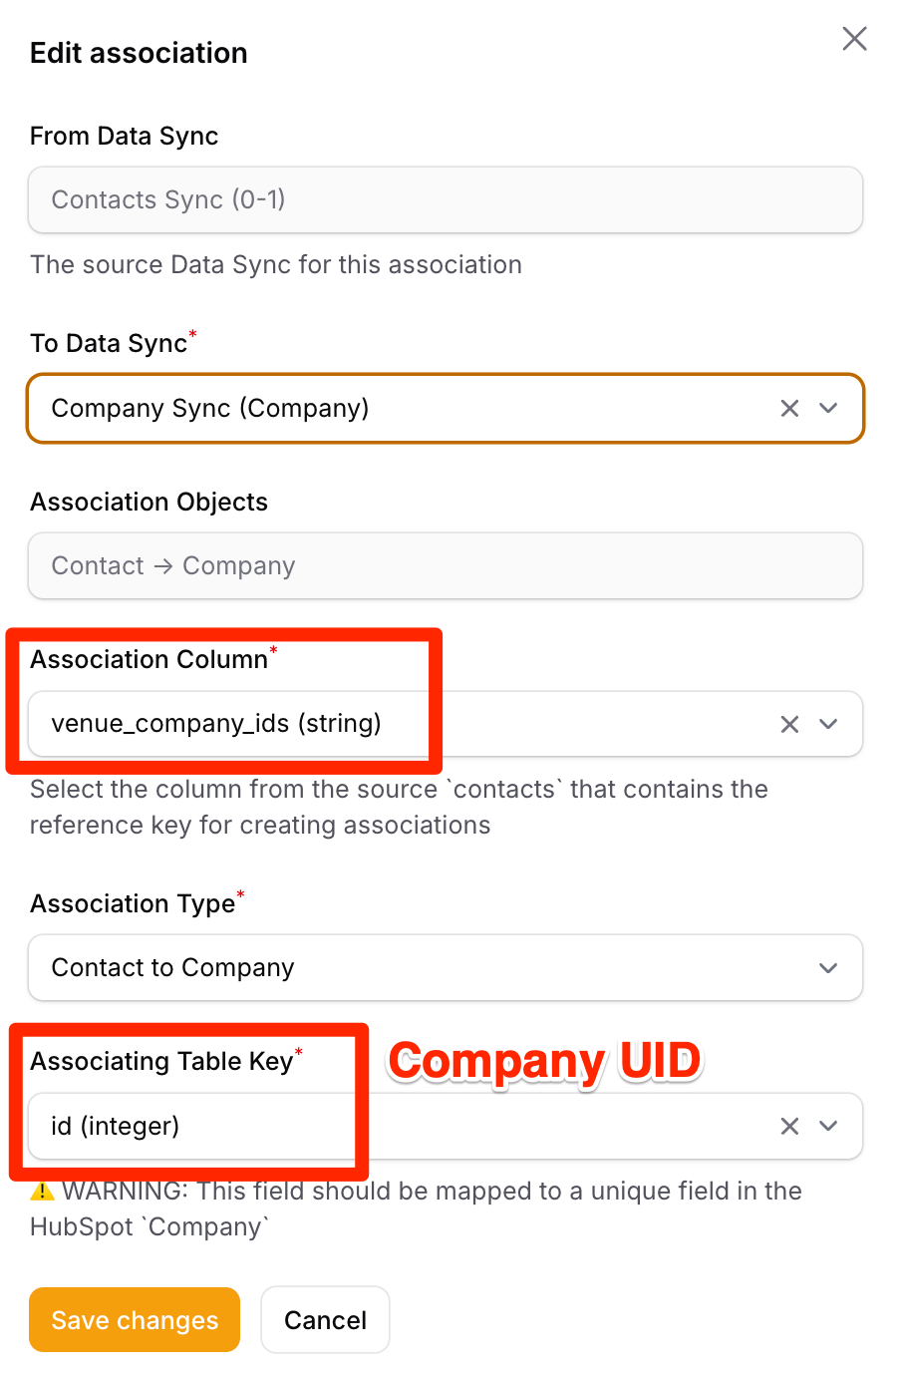Click the Cancel button
Screen dimensions: 901x1376
click(325, 1319)
